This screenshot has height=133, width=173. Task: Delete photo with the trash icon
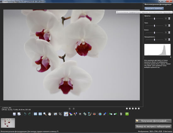click(x=121, y=114)
